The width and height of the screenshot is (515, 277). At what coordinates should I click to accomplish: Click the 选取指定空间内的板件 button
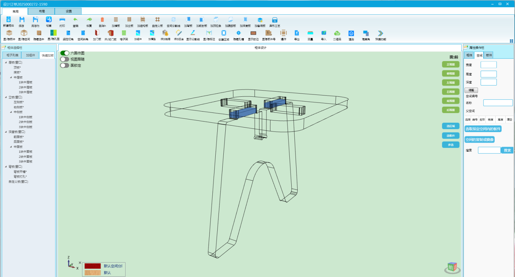coord(483,129)
